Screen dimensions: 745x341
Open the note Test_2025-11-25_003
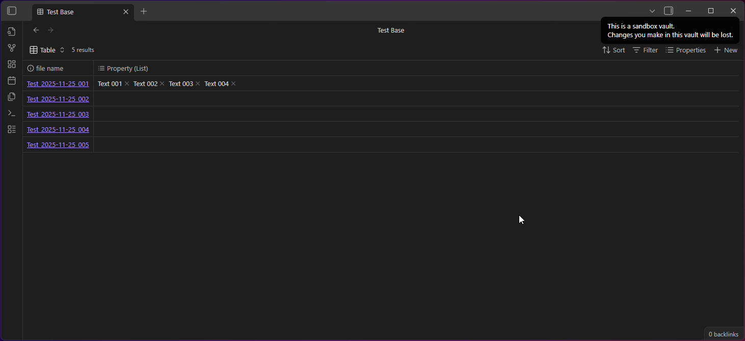58,114
